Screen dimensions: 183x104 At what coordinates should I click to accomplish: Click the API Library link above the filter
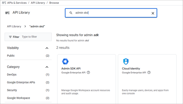pos(14,26)
